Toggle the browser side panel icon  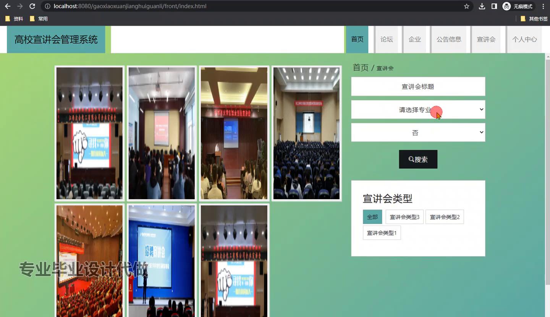coord(494,6)
